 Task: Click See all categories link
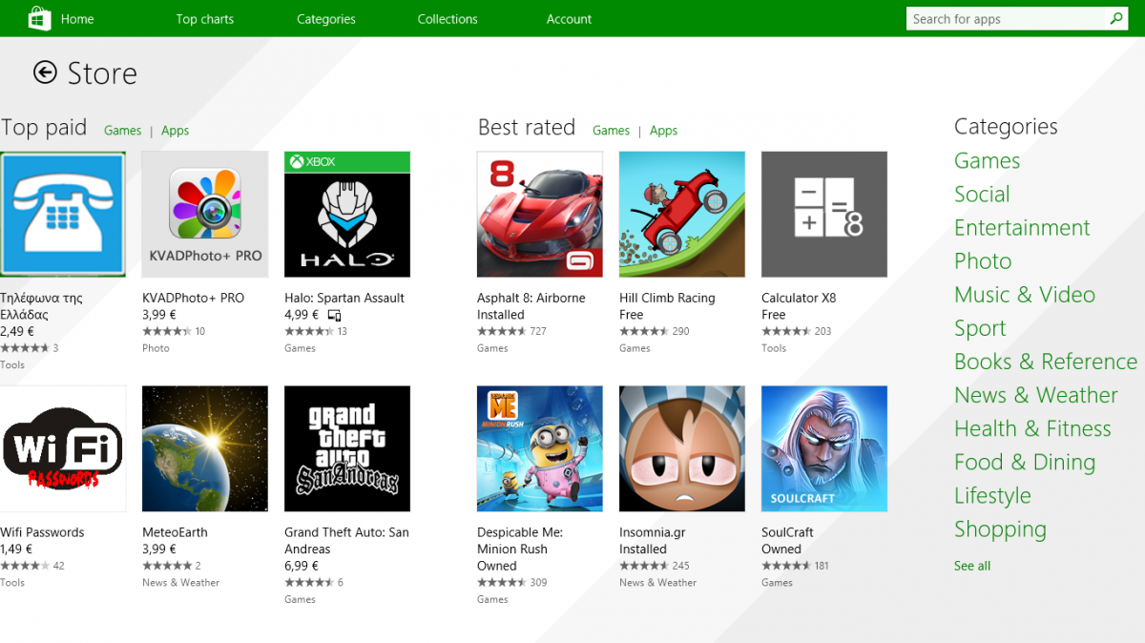pyautogui.click(x=972, y=566)
